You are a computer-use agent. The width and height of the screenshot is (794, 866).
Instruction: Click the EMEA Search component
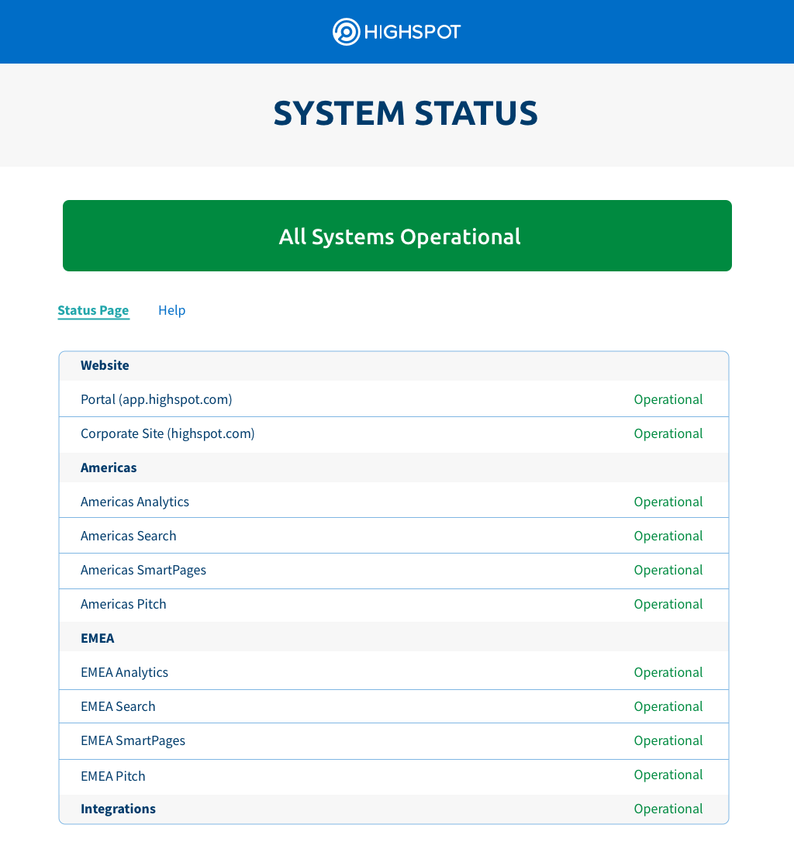tap(118, 706)
